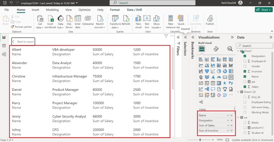Expand the Filters pane
This screenshot has height=142, width=274.
[178, 37]
